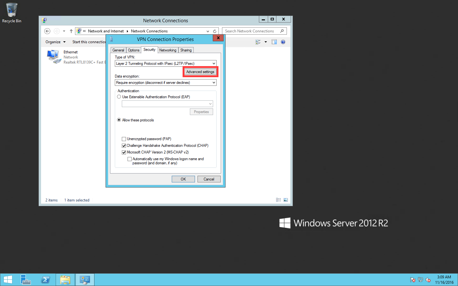Cancel the VPN Connection Properties dialog
Screen dimensions: 458x286
(209, 179)
